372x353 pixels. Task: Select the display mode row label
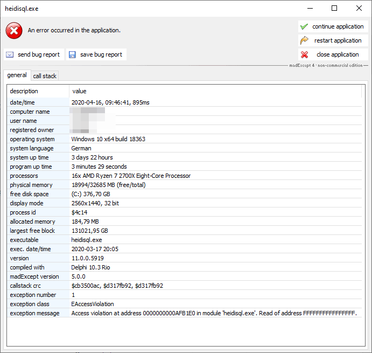click(x=26, y=203)
